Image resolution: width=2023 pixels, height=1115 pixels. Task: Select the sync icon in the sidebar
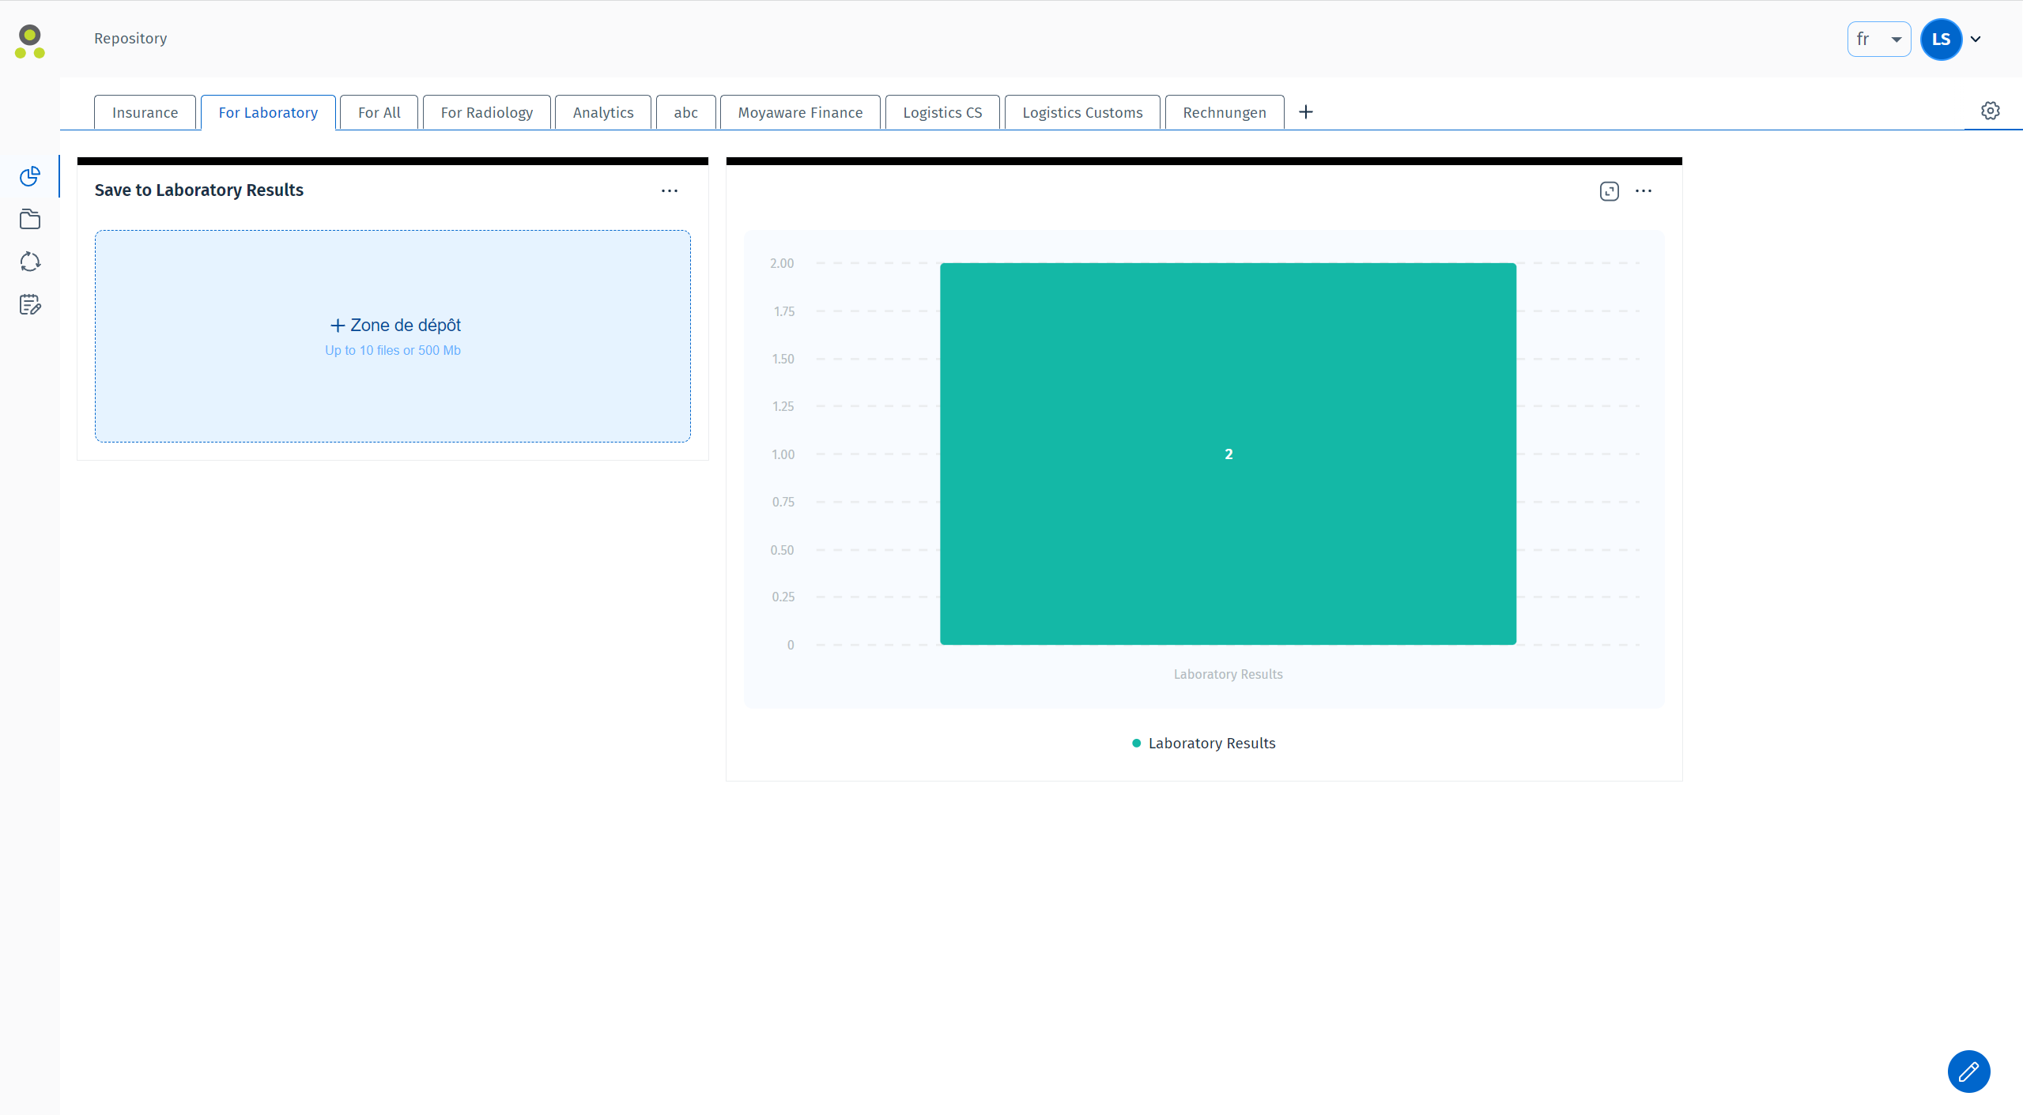point(29,262)
